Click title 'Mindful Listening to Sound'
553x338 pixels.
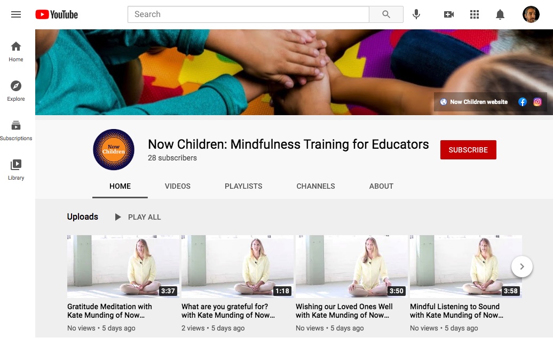click(x=457, y=311)
